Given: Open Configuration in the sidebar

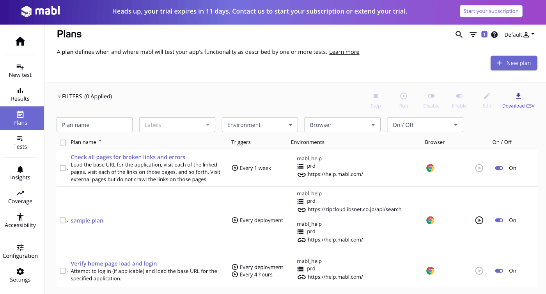Looking at the screenshot, I should [x=20, y=251].
